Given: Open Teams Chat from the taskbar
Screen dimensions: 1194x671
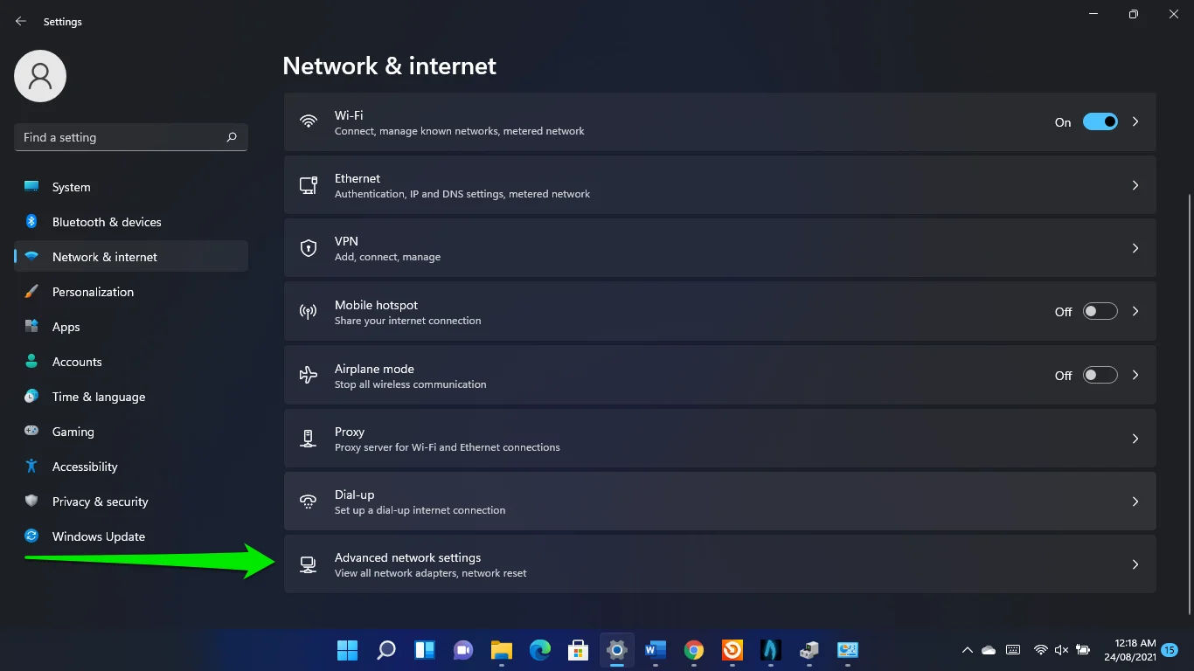Looking at the screenshot, I should click(463, 650).
